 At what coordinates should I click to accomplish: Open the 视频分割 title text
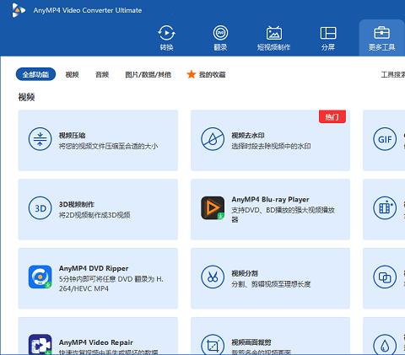point(245,273)
